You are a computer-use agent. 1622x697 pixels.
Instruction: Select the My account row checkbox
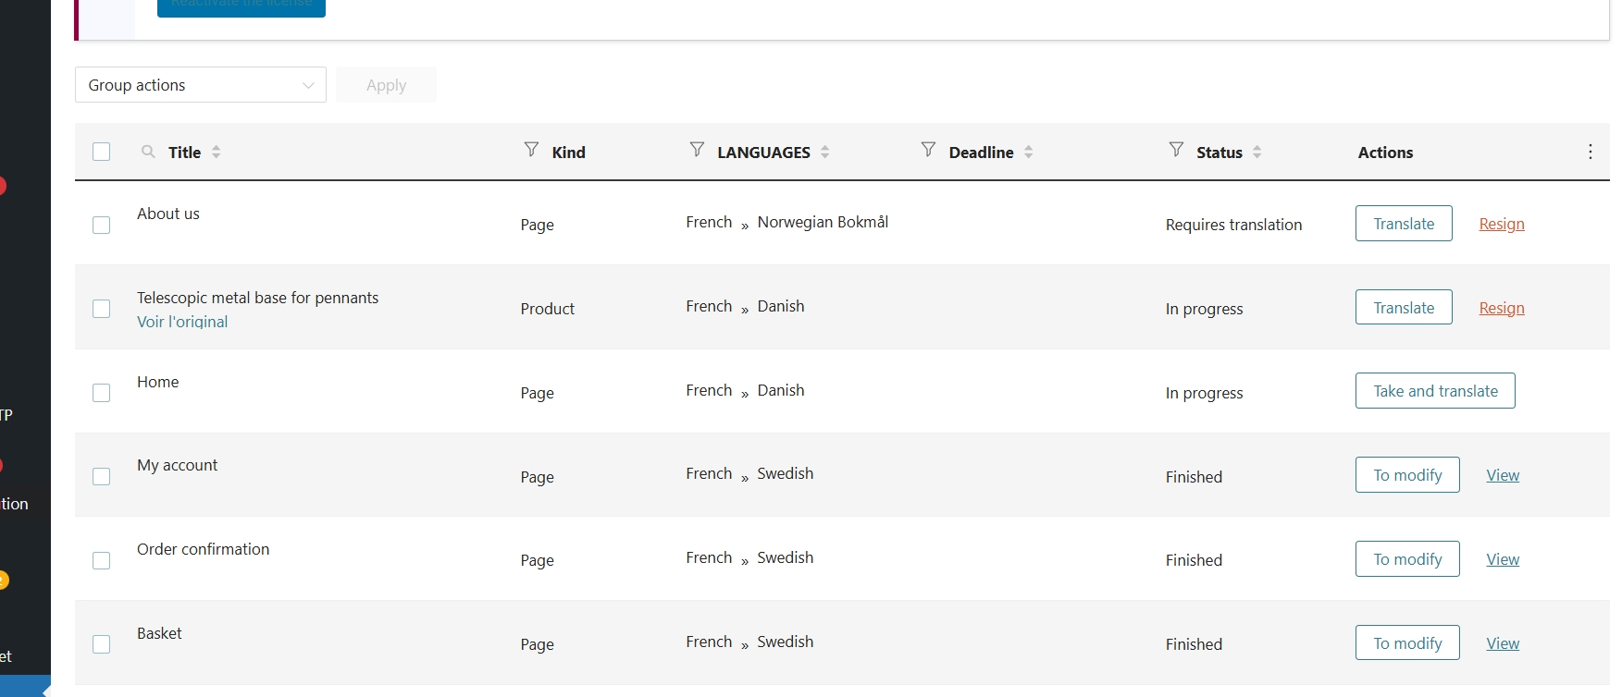click(x=102, y=476)
